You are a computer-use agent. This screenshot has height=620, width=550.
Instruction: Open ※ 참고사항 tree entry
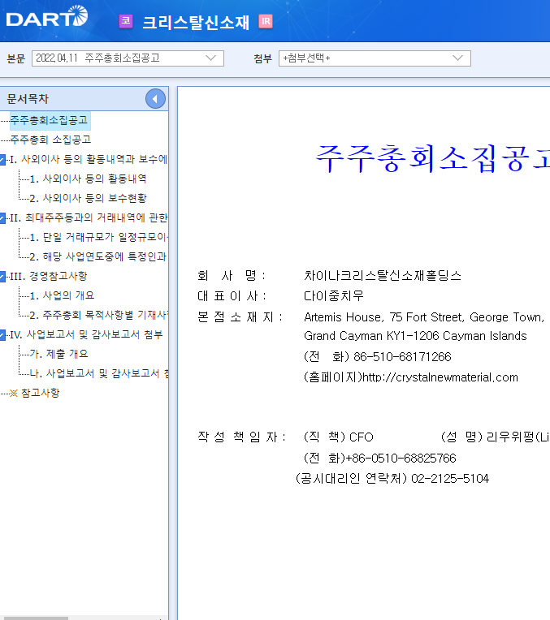point(34,393)
